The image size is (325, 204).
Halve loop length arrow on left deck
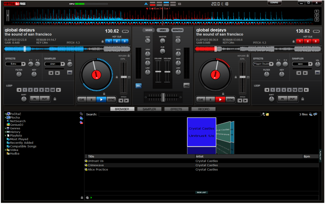coord(19,90)
